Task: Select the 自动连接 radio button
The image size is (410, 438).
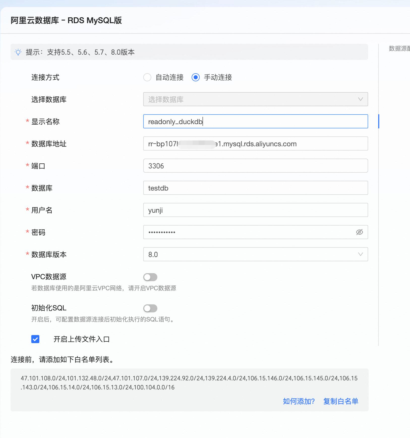Action: click(147, 77)
